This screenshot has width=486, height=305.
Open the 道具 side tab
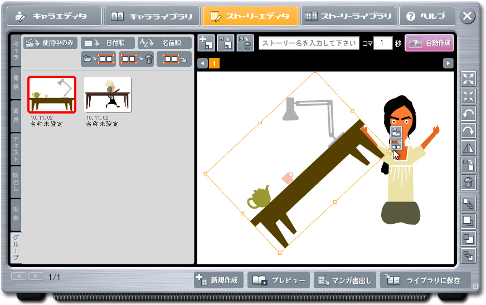pos(16,116)
